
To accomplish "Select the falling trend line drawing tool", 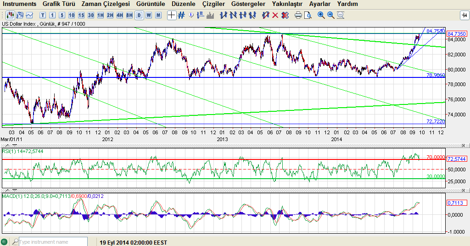I will [233, 15].
